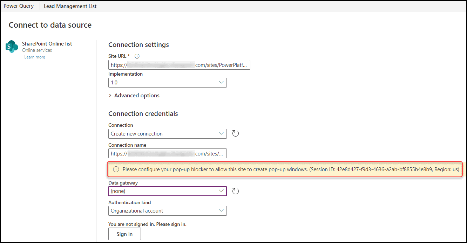The width and height of the screenshot is (467, 243).
Task: Click the Lead Management List title
Action: (x=70, y=6)
